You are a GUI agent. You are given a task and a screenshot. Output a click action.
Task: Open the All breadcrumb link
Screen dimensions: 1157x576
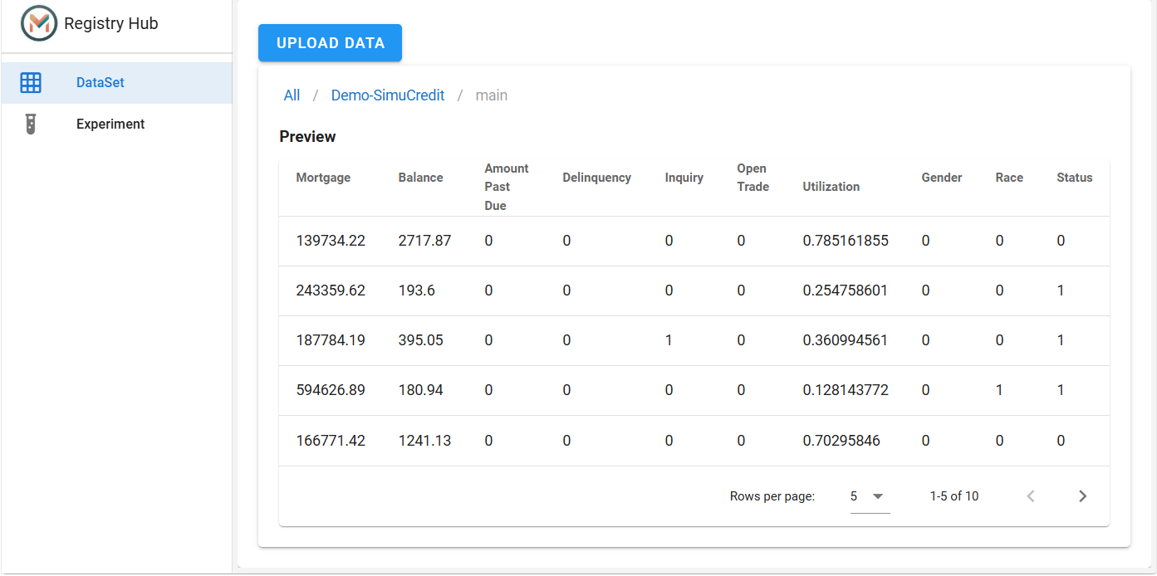click(292, 95)
